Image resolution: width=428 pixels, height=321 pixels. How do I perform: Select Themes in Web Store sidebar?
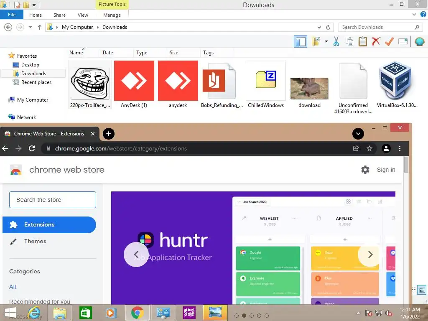click(35, 241)
